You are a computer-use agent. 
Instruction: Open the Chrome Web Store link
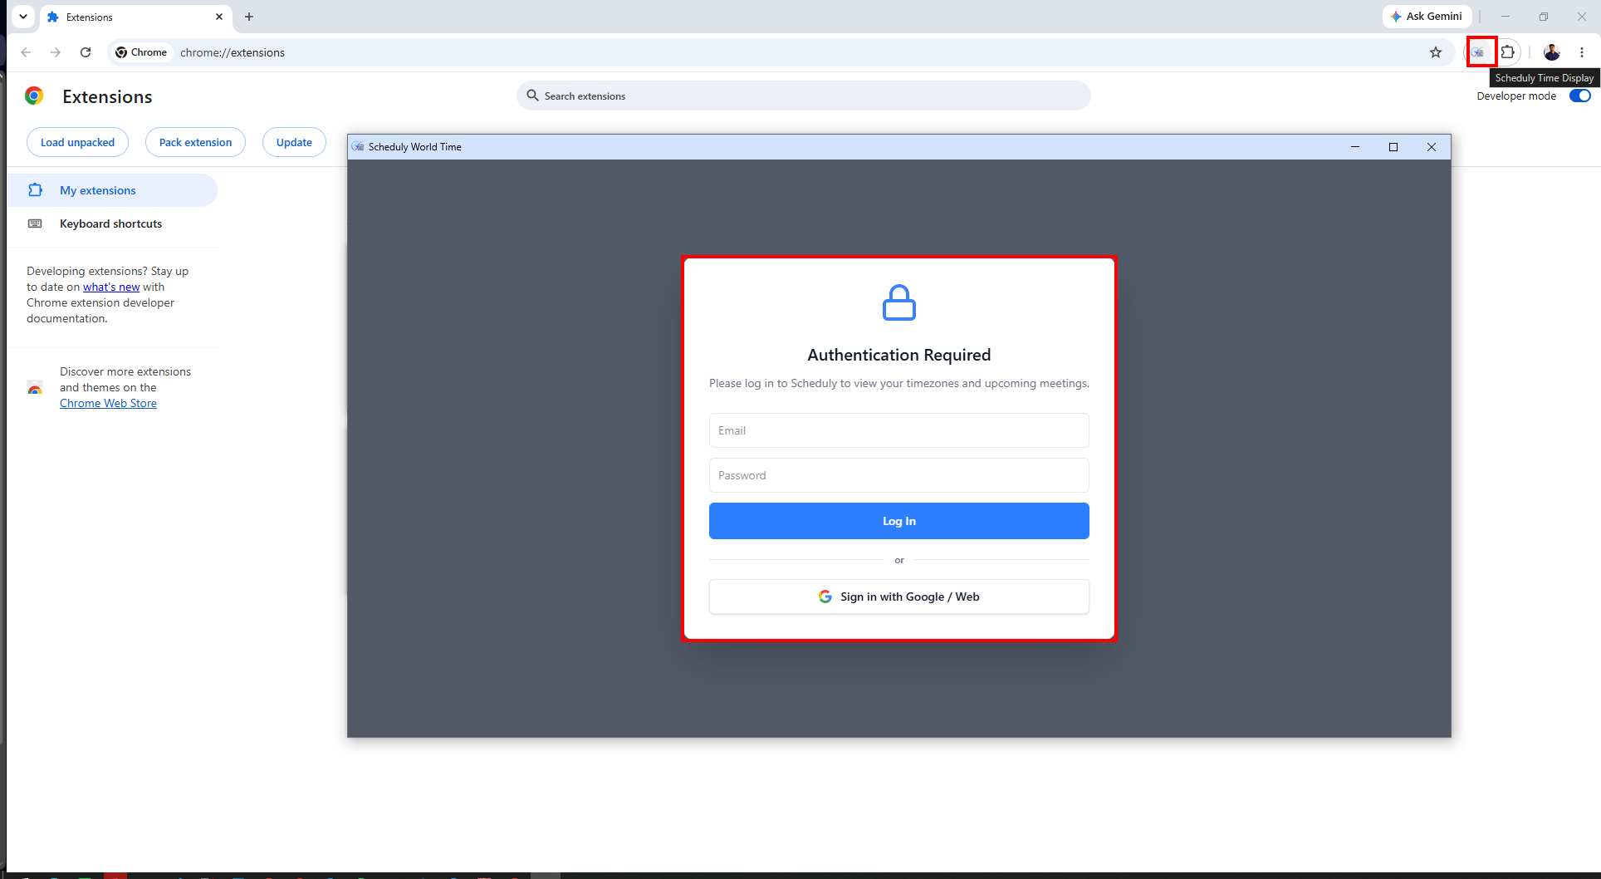(108, 403)
